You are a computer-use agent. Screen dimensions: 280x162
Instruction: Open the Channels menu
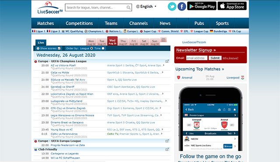139,23
